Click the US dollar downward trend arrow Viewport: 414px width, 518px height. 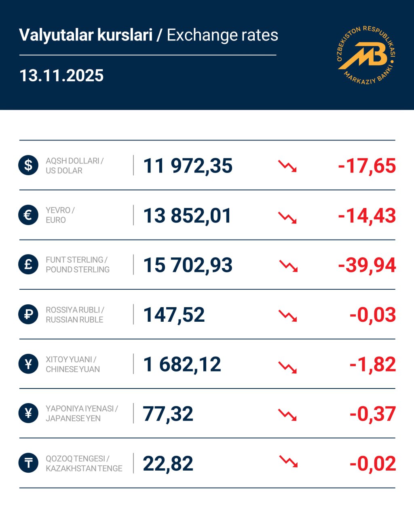pyautogui.click(x=287, y=166)
